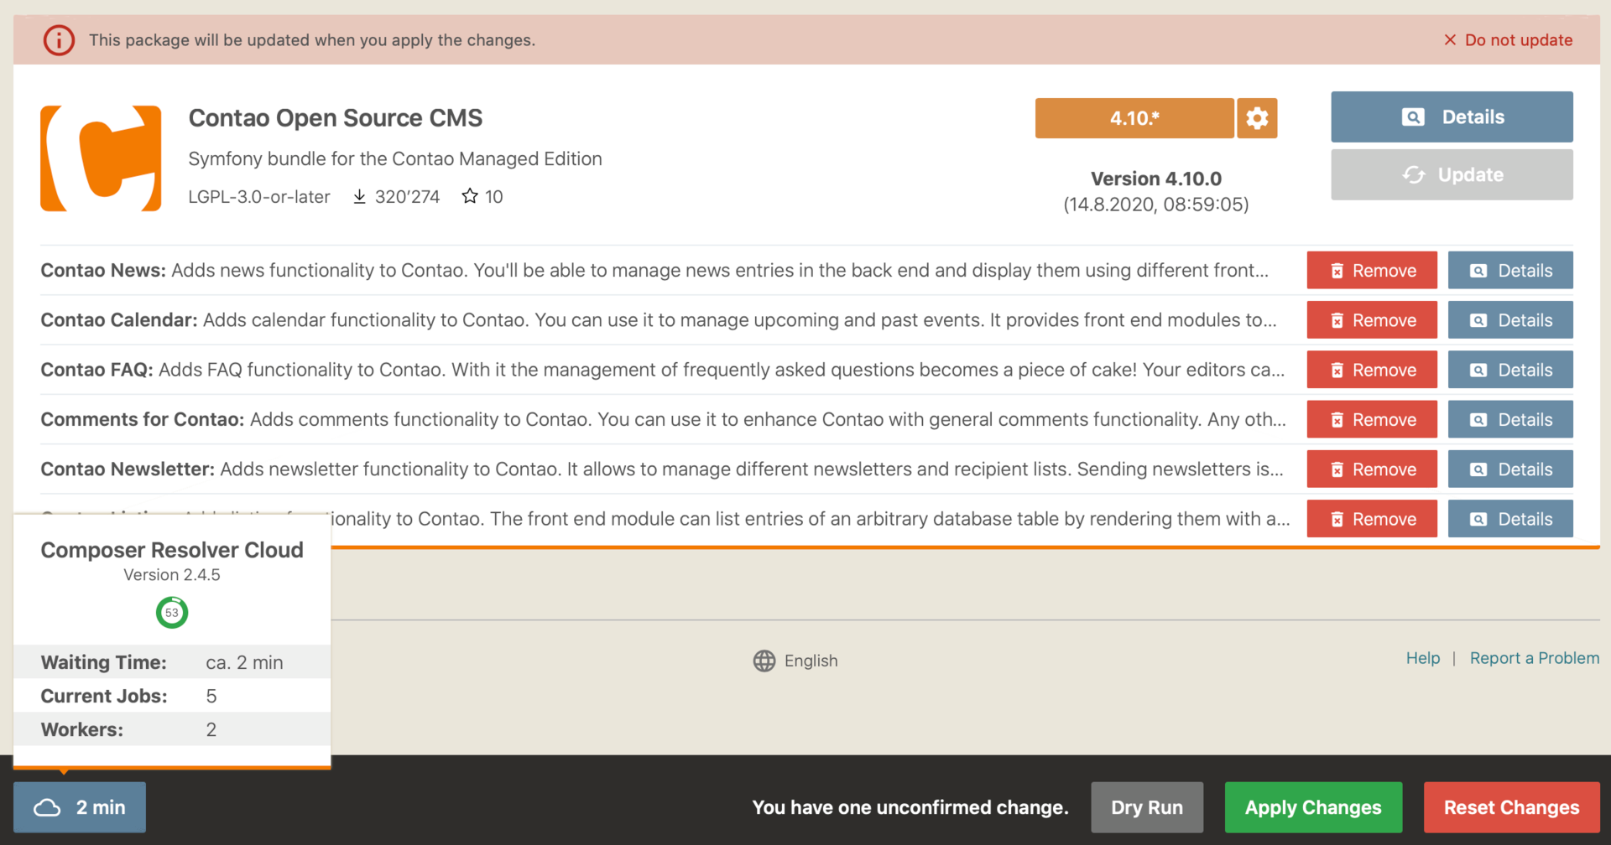Click the Composer Resolver Cloud heading
This screenshot has height=845, width=1611.
click(x=172, y=550)
